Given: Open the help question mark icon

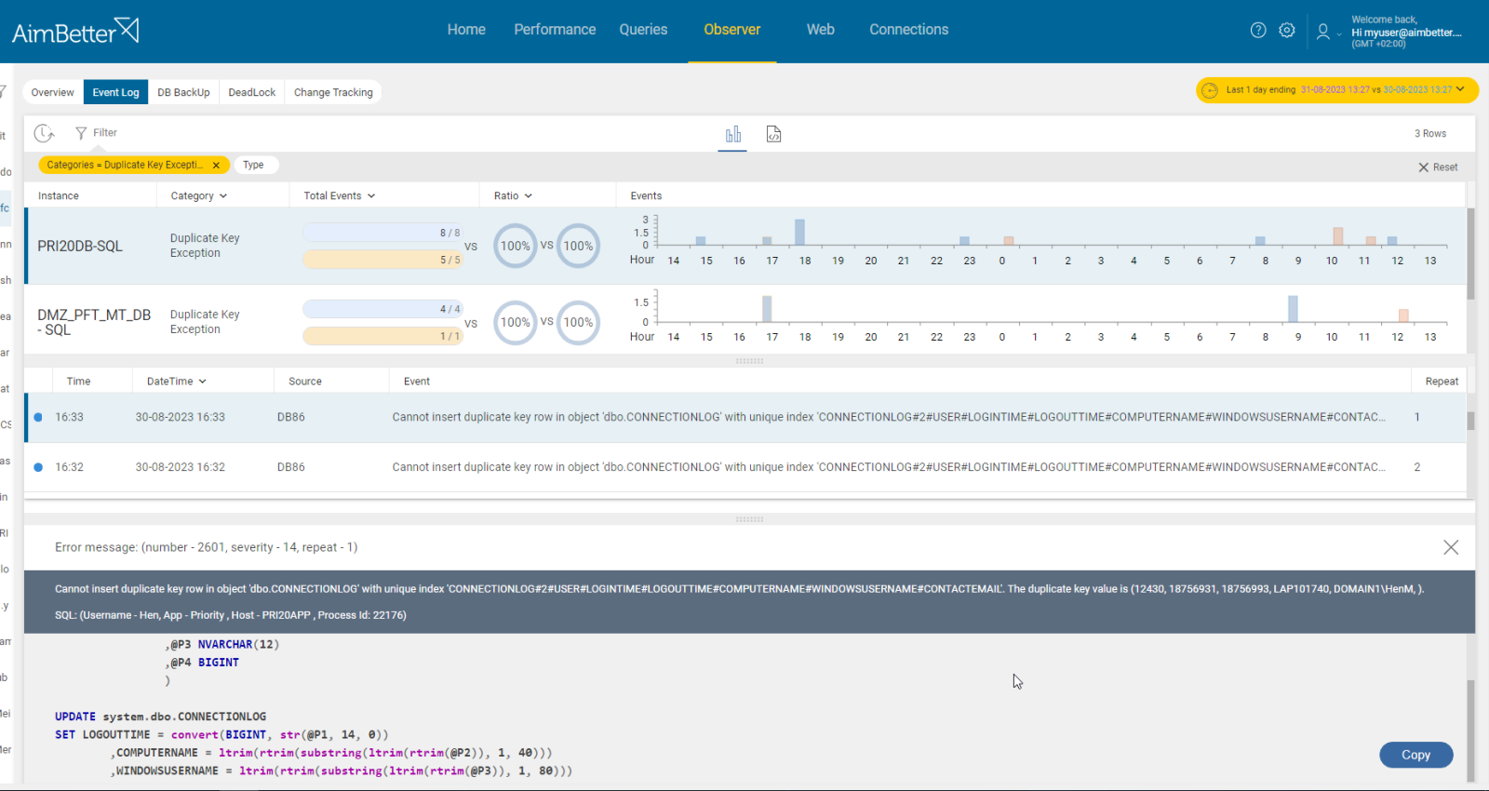Looking at the screenshot, I should tap(1258, 30).
